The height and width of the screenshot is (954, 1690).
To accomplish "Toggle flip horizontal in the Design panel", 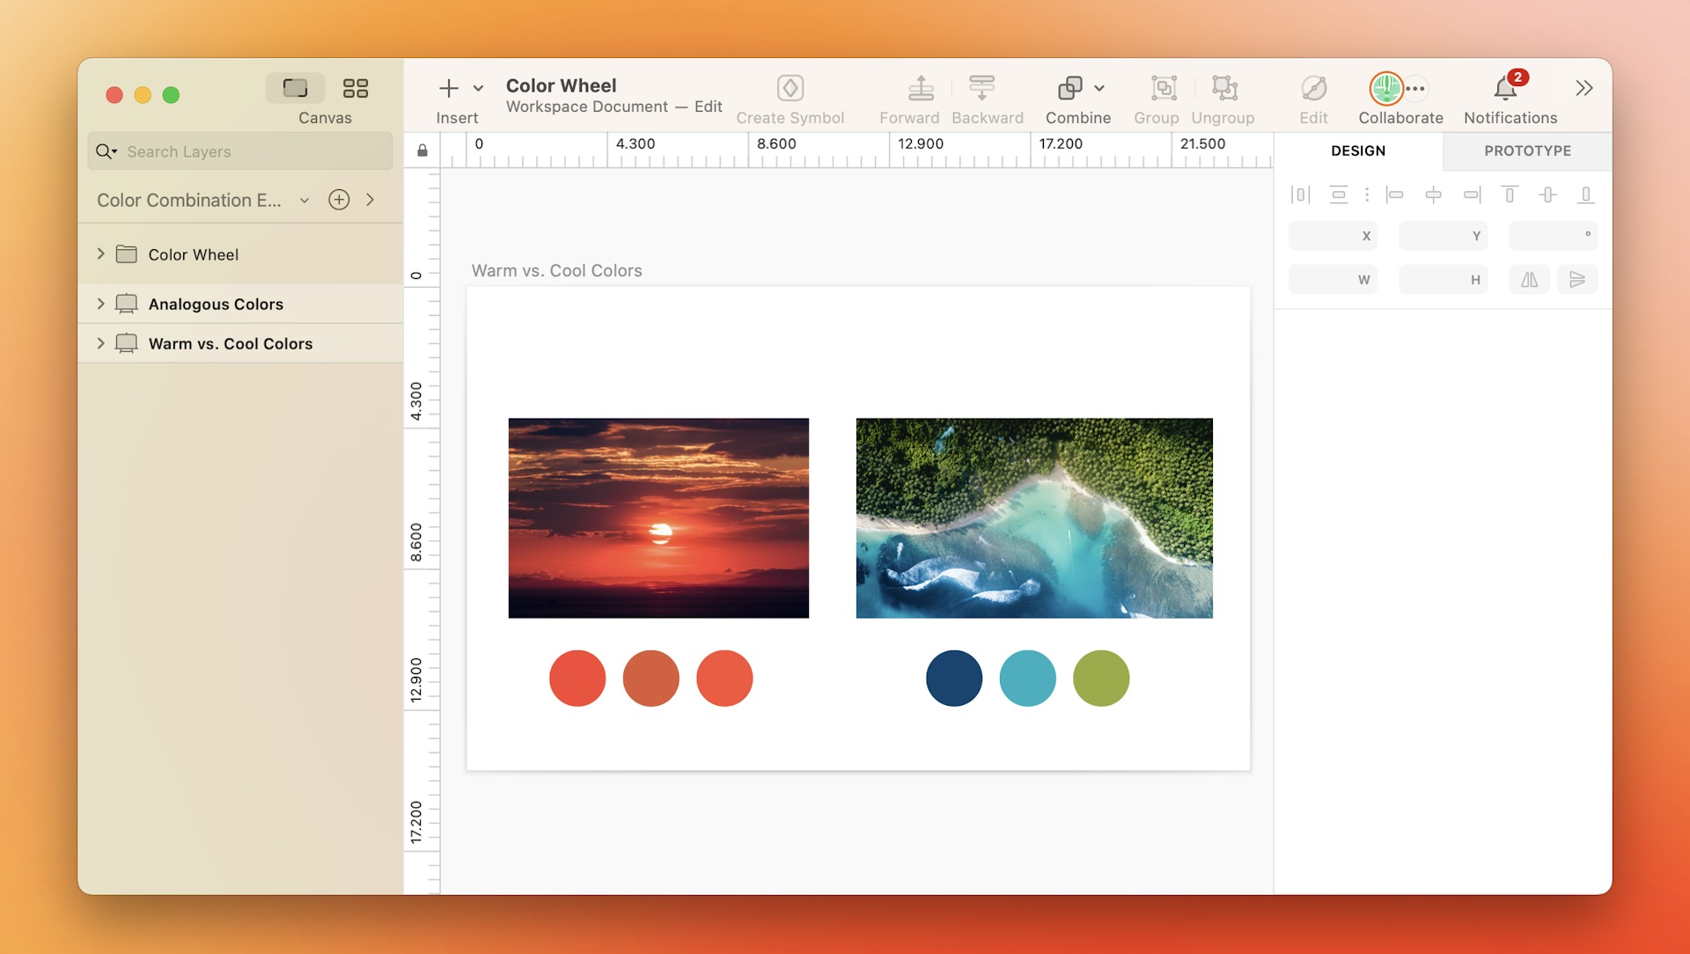I will tap(1529, 280).
